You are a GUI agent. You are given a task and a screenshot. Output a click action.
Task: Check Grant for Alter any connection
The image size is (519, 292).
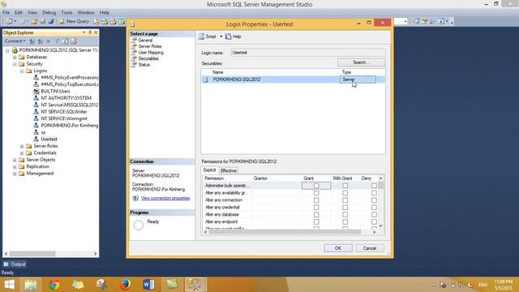point(316,200)
